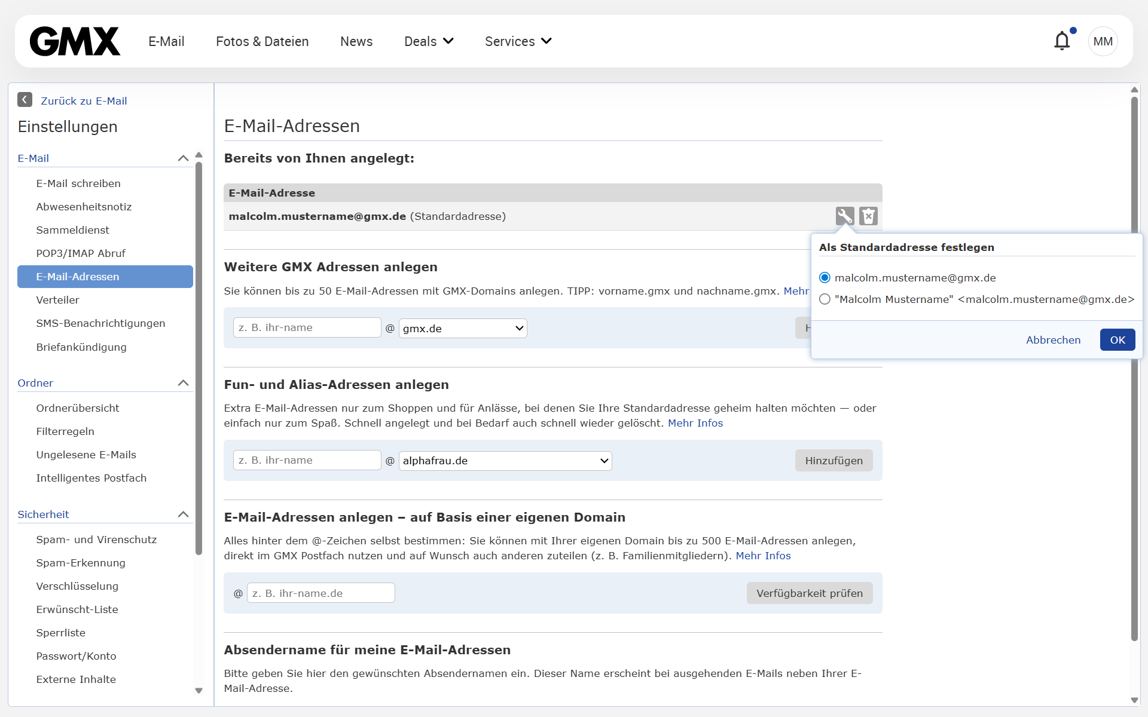
Task: Open the gmx.de domain dropdown
Action: [462, 328]
